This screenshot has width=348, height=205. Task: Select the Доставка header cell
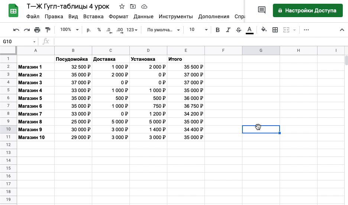click(111, 59)
